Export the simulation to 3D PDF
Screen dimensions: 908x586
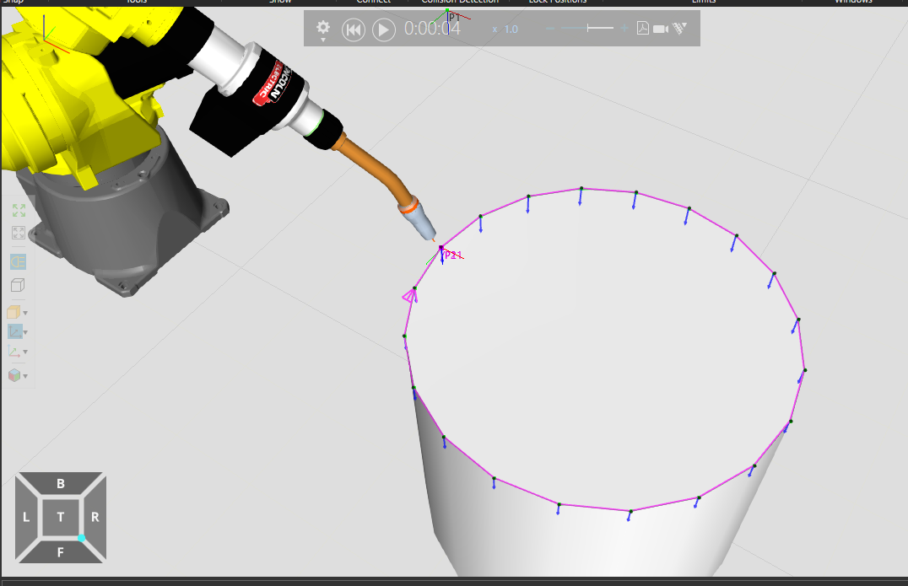643,28
